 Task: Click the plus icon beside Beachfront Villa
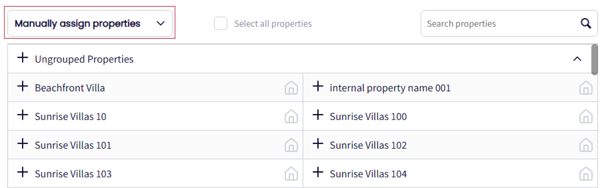pos(23,86)
